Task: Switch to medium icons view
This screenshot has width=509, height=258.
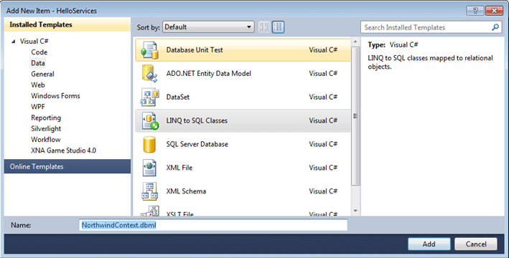Action: [278, 27]
